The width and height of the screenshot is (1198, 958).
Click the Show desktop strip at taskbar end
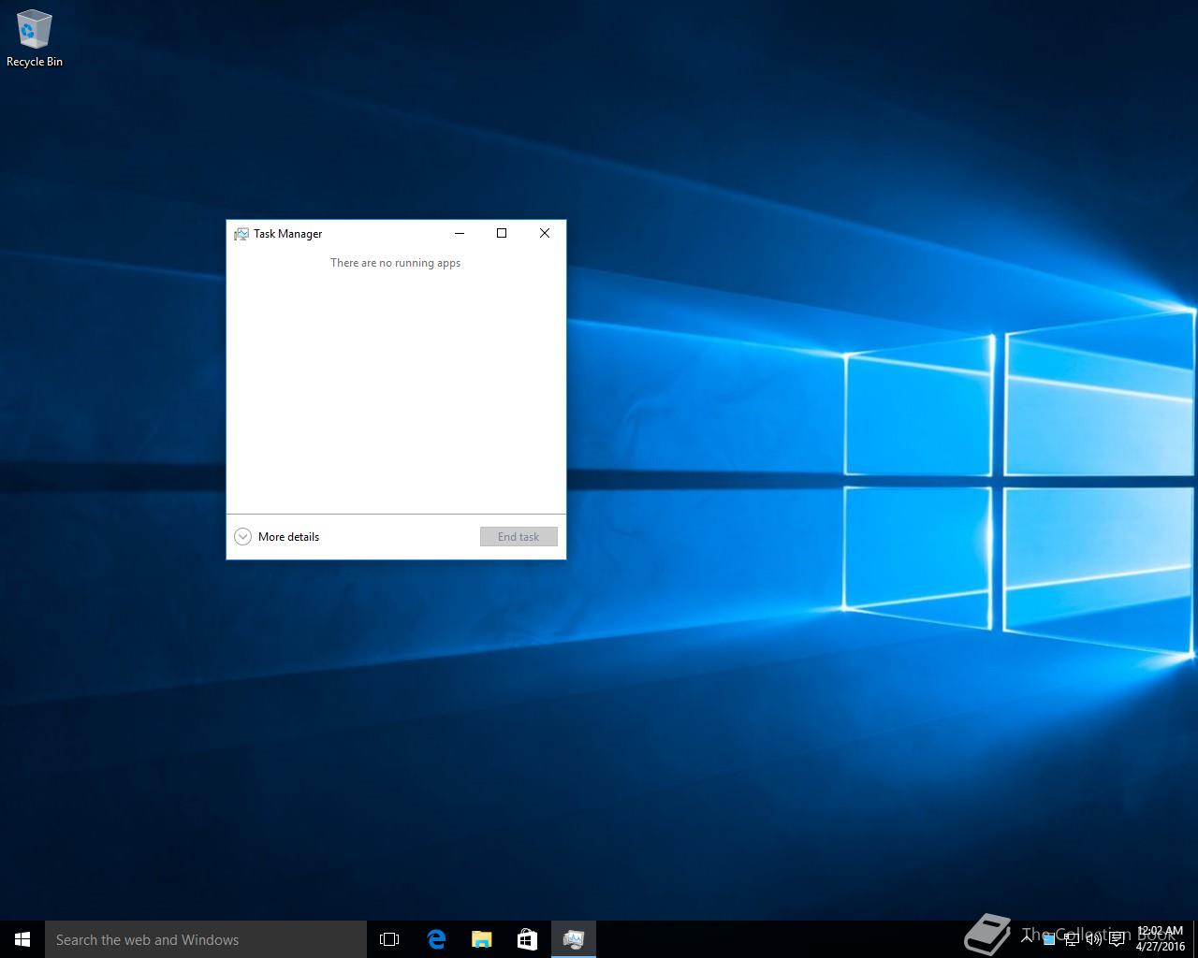click(x=1195, y=939)
